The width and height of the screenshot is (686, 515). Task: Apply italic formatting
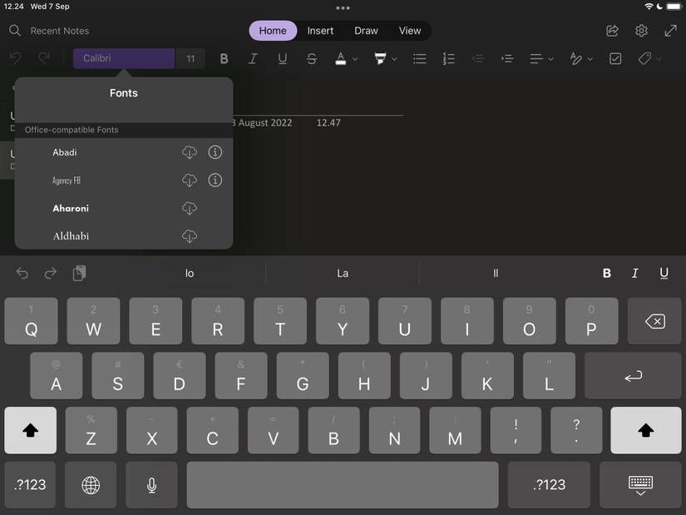pyautogui.click(x=253, y=58)
